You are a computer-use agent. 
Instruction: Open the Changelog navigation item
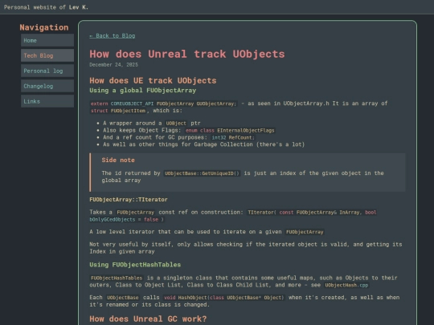tap(47, 86)
